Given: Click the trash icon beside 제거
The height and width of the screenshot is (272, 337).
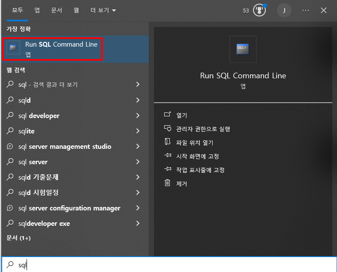Looking at the screenshot, I should pos(167,183).
